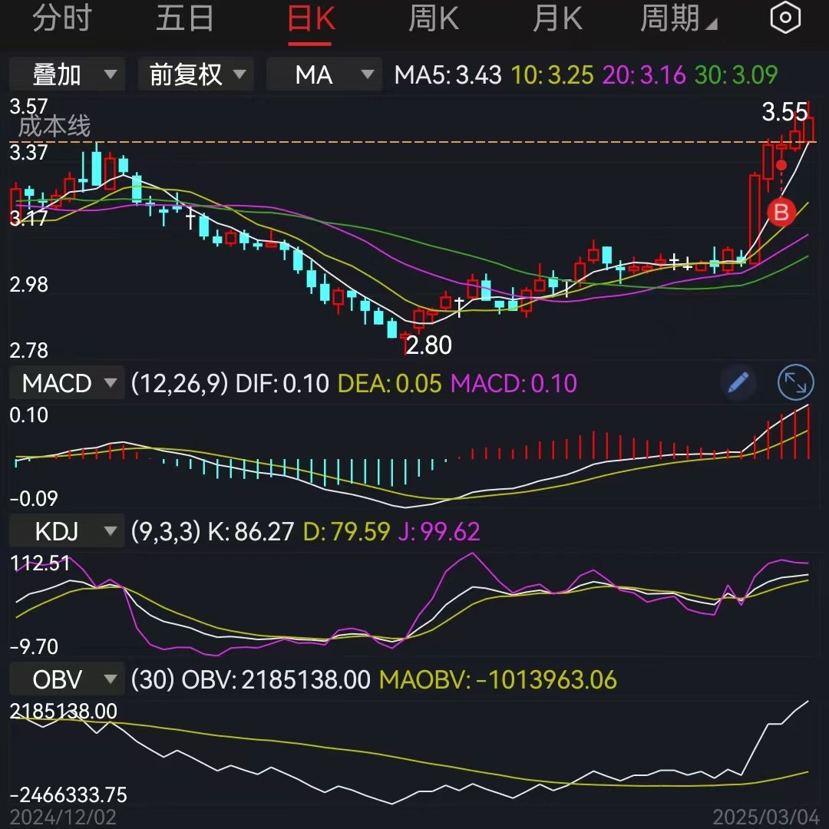The width and height of the screenshot is (829, 829).
Task: Open the chart period settings gear icon
Action: (x=785, y=17)
